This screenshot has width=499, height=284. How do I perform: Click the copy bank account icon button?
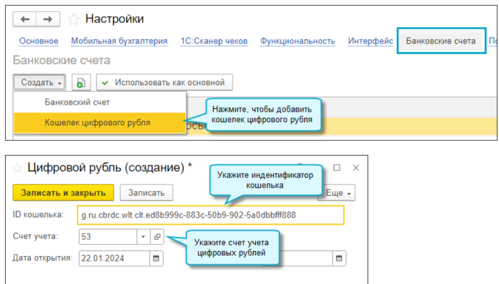coord(81,83)
